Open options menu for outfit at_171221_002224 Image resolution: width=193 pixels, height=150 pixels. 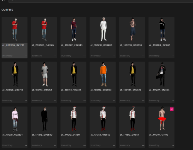pos(26,145)
